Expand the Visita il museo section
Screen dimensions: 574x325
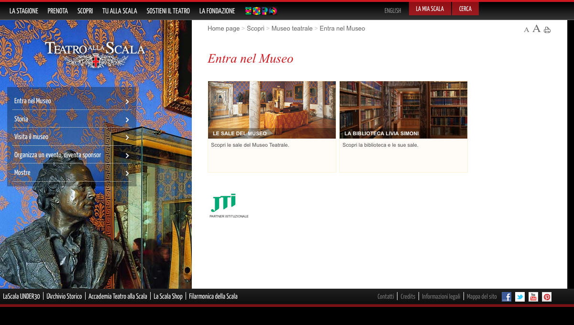(127, 138)
